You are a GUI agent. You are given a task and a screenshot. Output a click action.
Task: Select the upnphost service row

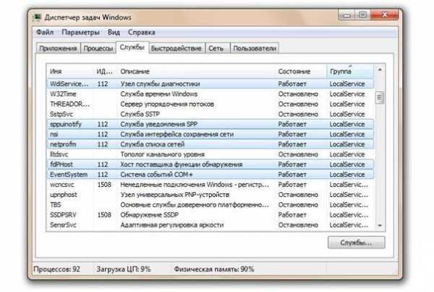point(210,195)
